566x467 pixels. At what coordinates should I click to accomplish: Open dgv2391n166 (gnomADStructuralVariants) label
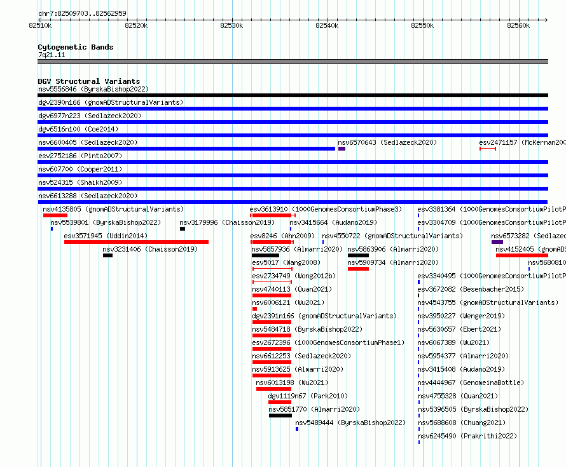coord(324,316)
